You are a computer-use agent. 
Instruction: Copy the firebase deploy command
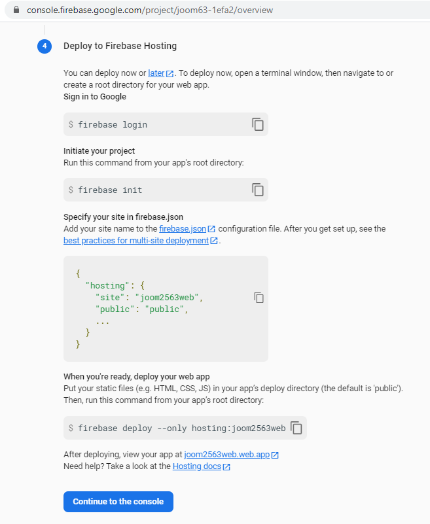[296, 428]
